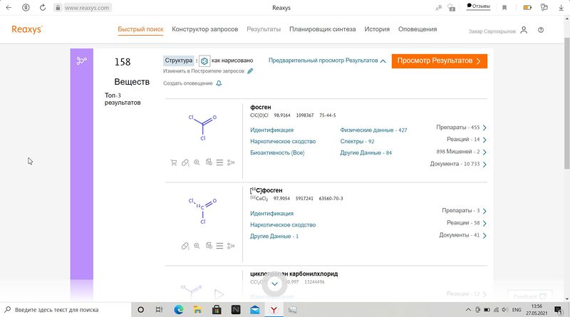Click the copy structure icon under фосген

[x=209, y=162]
